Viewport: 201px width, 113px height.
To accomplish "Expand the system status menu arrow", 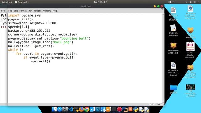I will click(x=198, y=2).
